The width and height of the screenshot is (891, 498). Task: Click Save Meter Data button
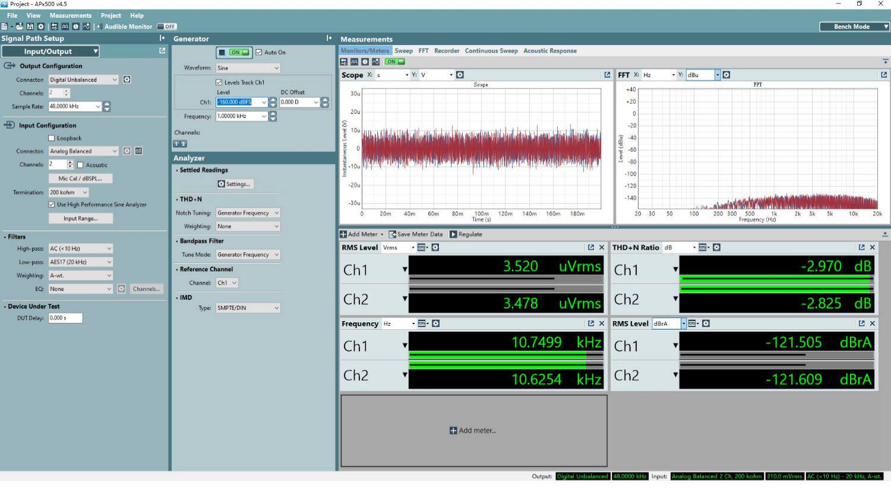click(x=416, y=234)
